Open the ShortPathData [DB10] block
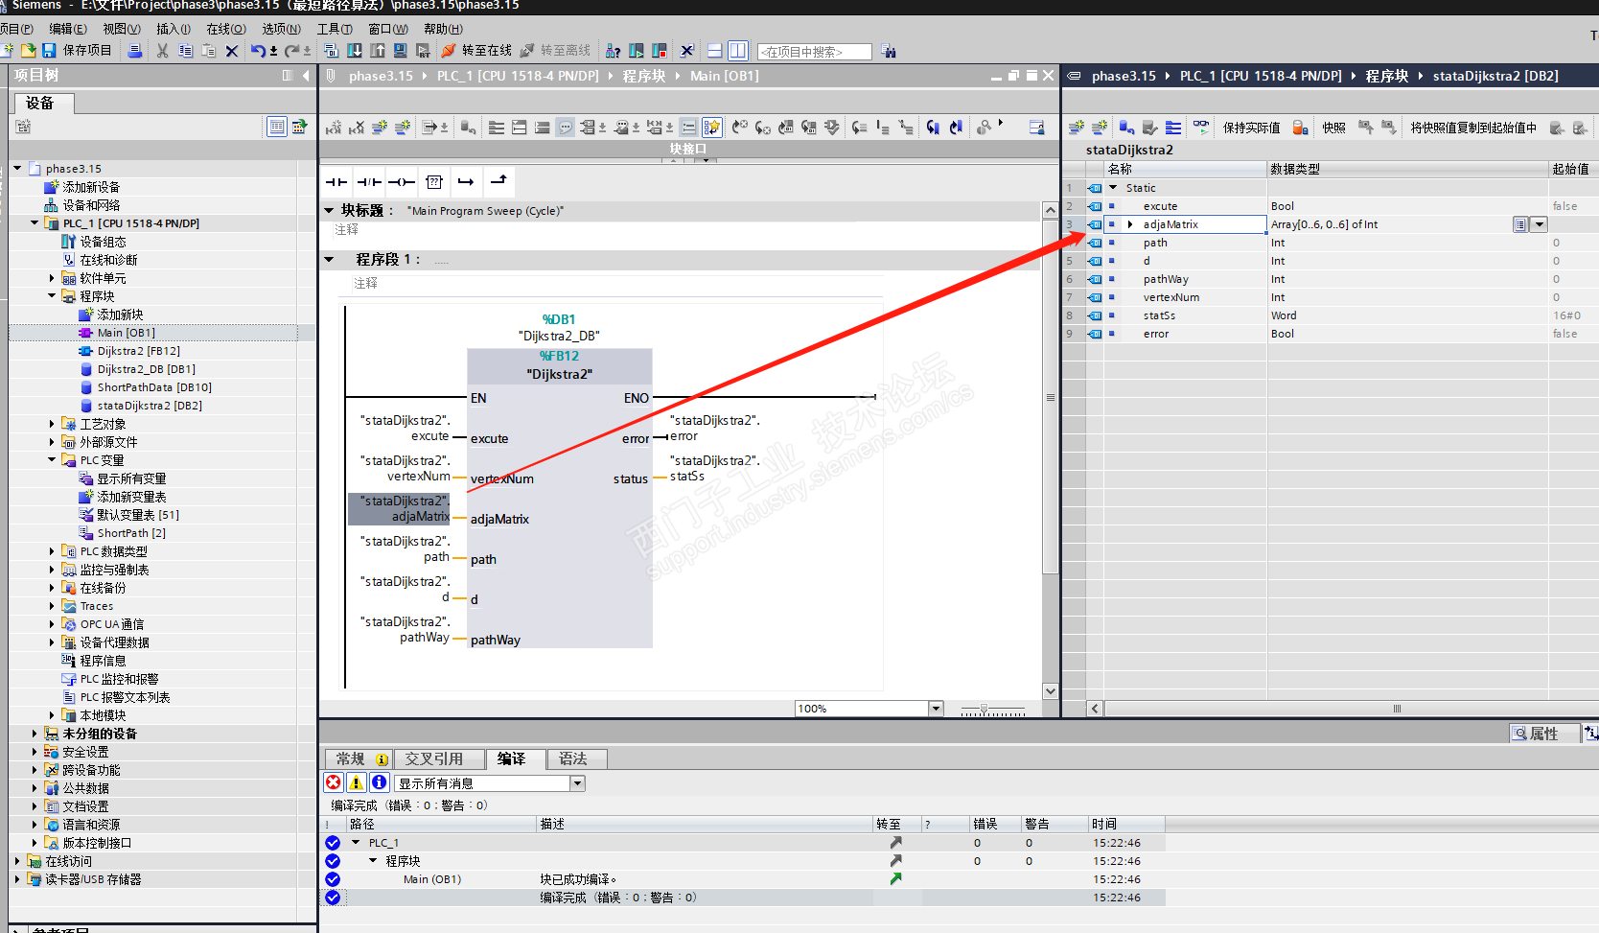 pos(154,387)
